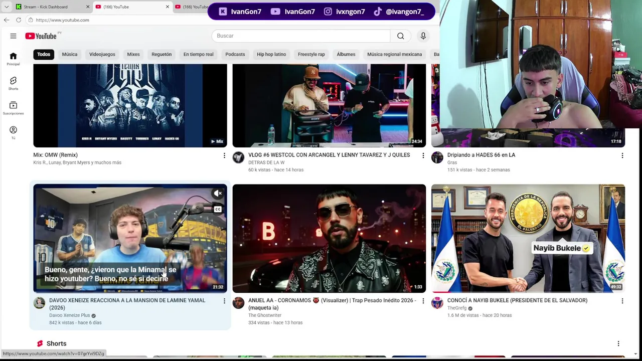Open DAVOO XENEIZE REACCIONA title link
This screenshot has height=361, width=642.
coord(127,304)
